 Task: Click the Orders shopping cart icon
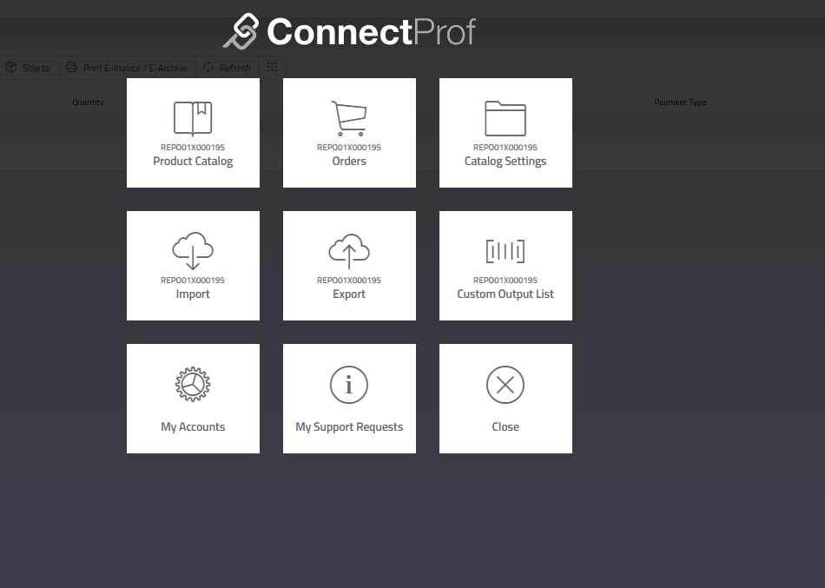[x=349, y=119]
